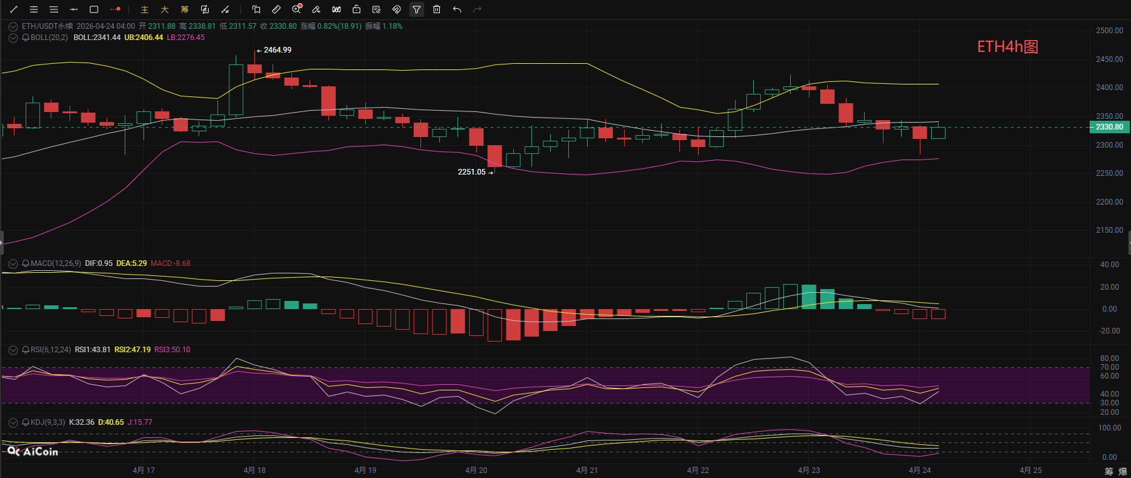Viewport: 1131px width, 478px height.
Task: Click the 2330.80 current price label
Action: [x=1109, y=127]
